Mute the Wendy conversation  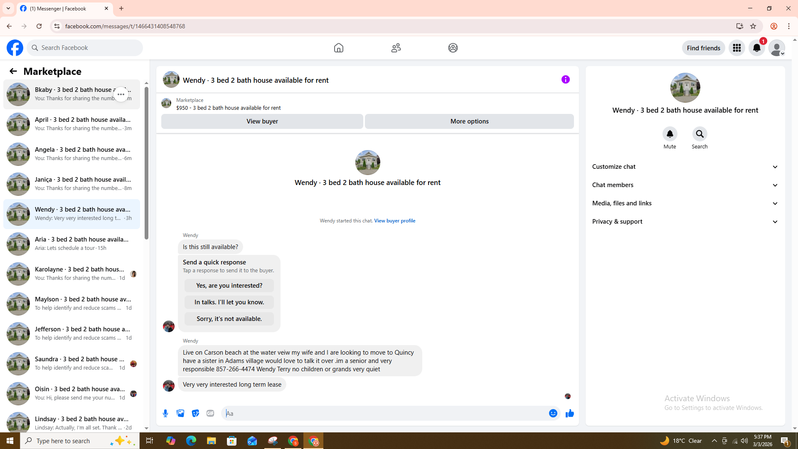(x=670, y=134)
